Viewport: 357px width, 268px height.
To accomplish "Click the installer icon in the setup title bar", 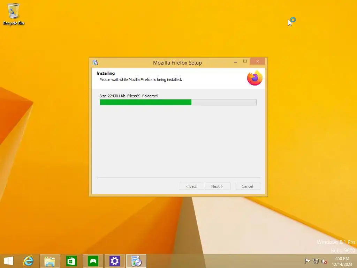I will pos(95,62).
